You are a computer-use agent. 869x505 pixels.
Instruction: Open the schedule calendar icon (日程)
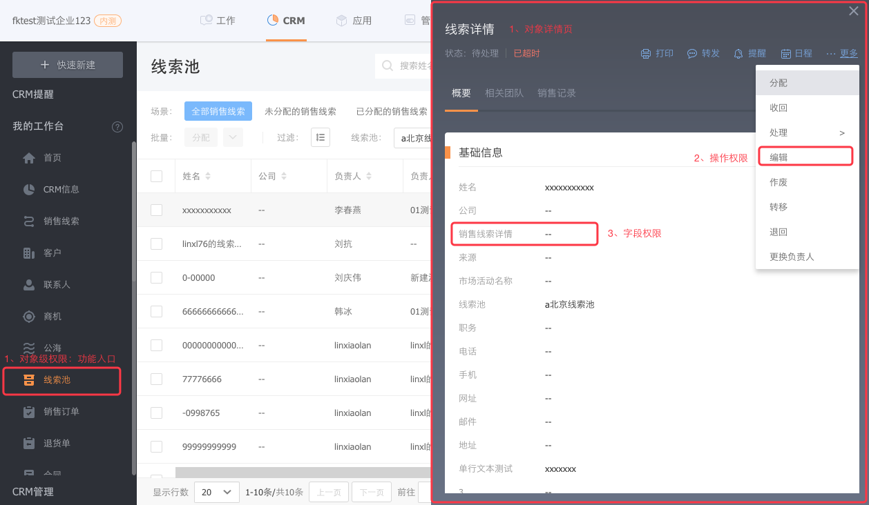pyautogui.click(x=786, y=54)
